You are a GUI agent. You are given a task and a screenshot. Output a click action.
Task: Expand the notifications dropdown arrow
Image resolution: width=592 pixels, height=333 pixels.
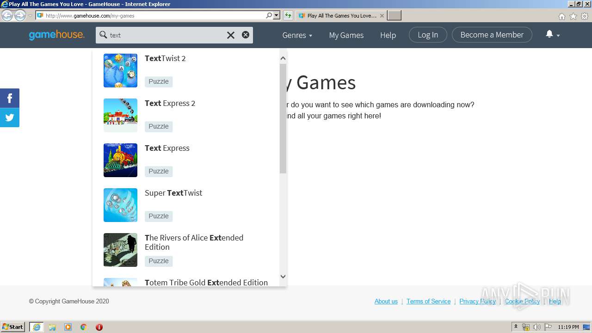[x=558, y=36]
